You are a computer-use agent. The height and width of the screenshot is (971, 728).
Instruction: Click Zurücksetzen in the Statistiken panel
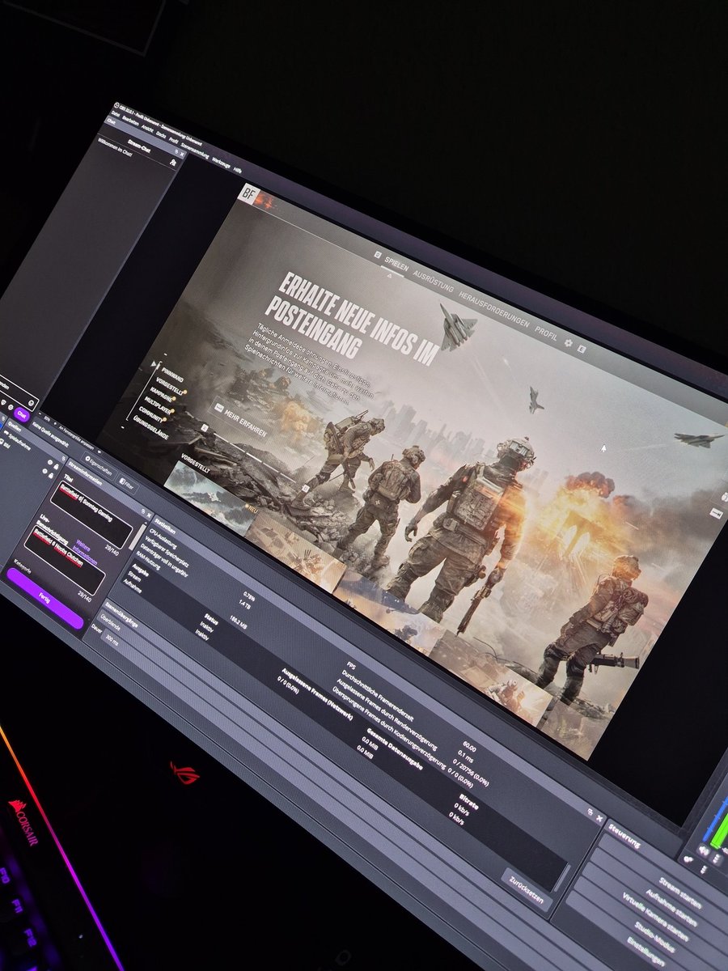coord(527,890)
